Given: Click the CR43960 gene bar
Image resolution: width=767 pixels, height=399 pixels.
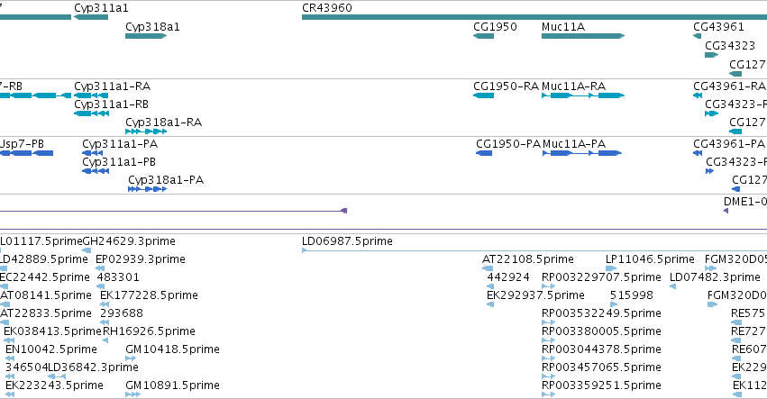Looking at the screenshot, I should click(x=534, y=17).
